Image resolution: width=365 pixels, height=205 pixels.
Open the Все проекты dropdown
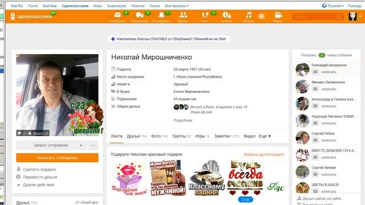(177, 6)
